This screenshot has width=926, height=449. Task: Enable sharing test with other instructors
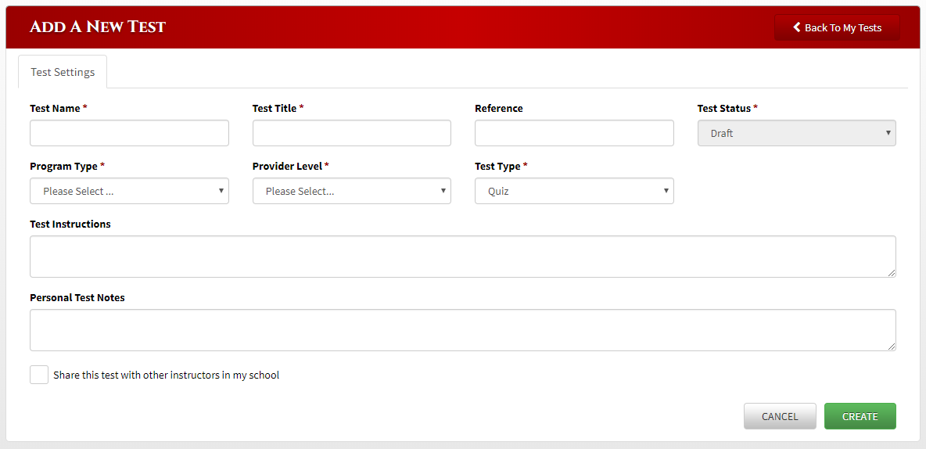click(39, 375)
